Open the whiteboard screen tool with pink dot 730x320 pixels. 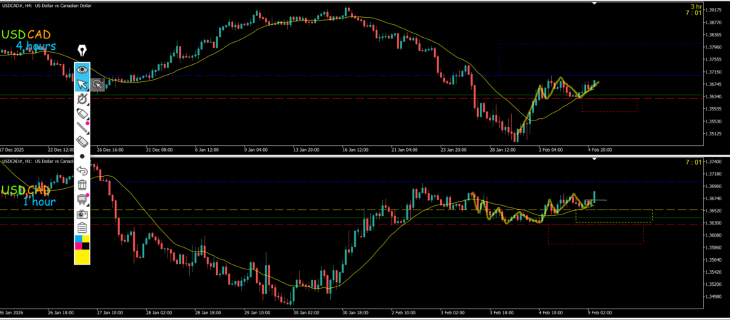[x=83, y=200]
